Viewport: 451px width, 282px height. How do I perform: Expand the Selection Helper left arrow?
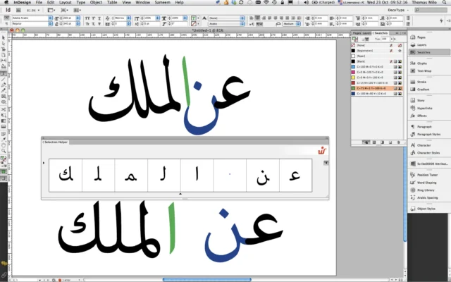44,163
